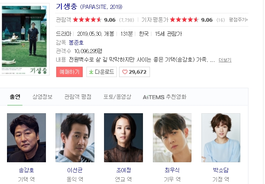Image resolution: width=265 pixels, height=184 pixels.
Task: Open the 포토/동영상 tab
Action: pyautogui.click(x=117, y=97)
